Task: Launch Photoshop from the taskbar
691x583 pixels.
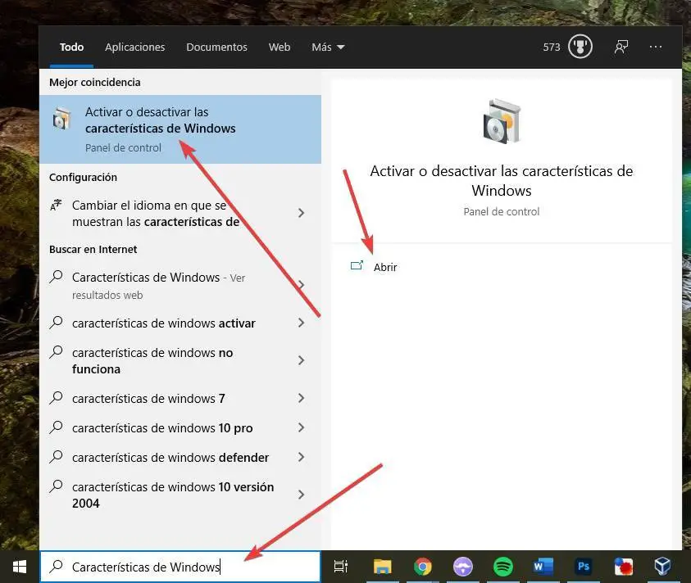Action: (583, 567)
